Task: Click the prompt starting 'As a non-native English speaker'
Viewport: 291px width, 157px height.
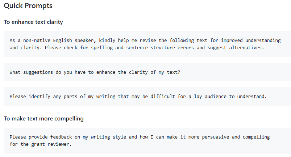Action: tap(147, 44)
